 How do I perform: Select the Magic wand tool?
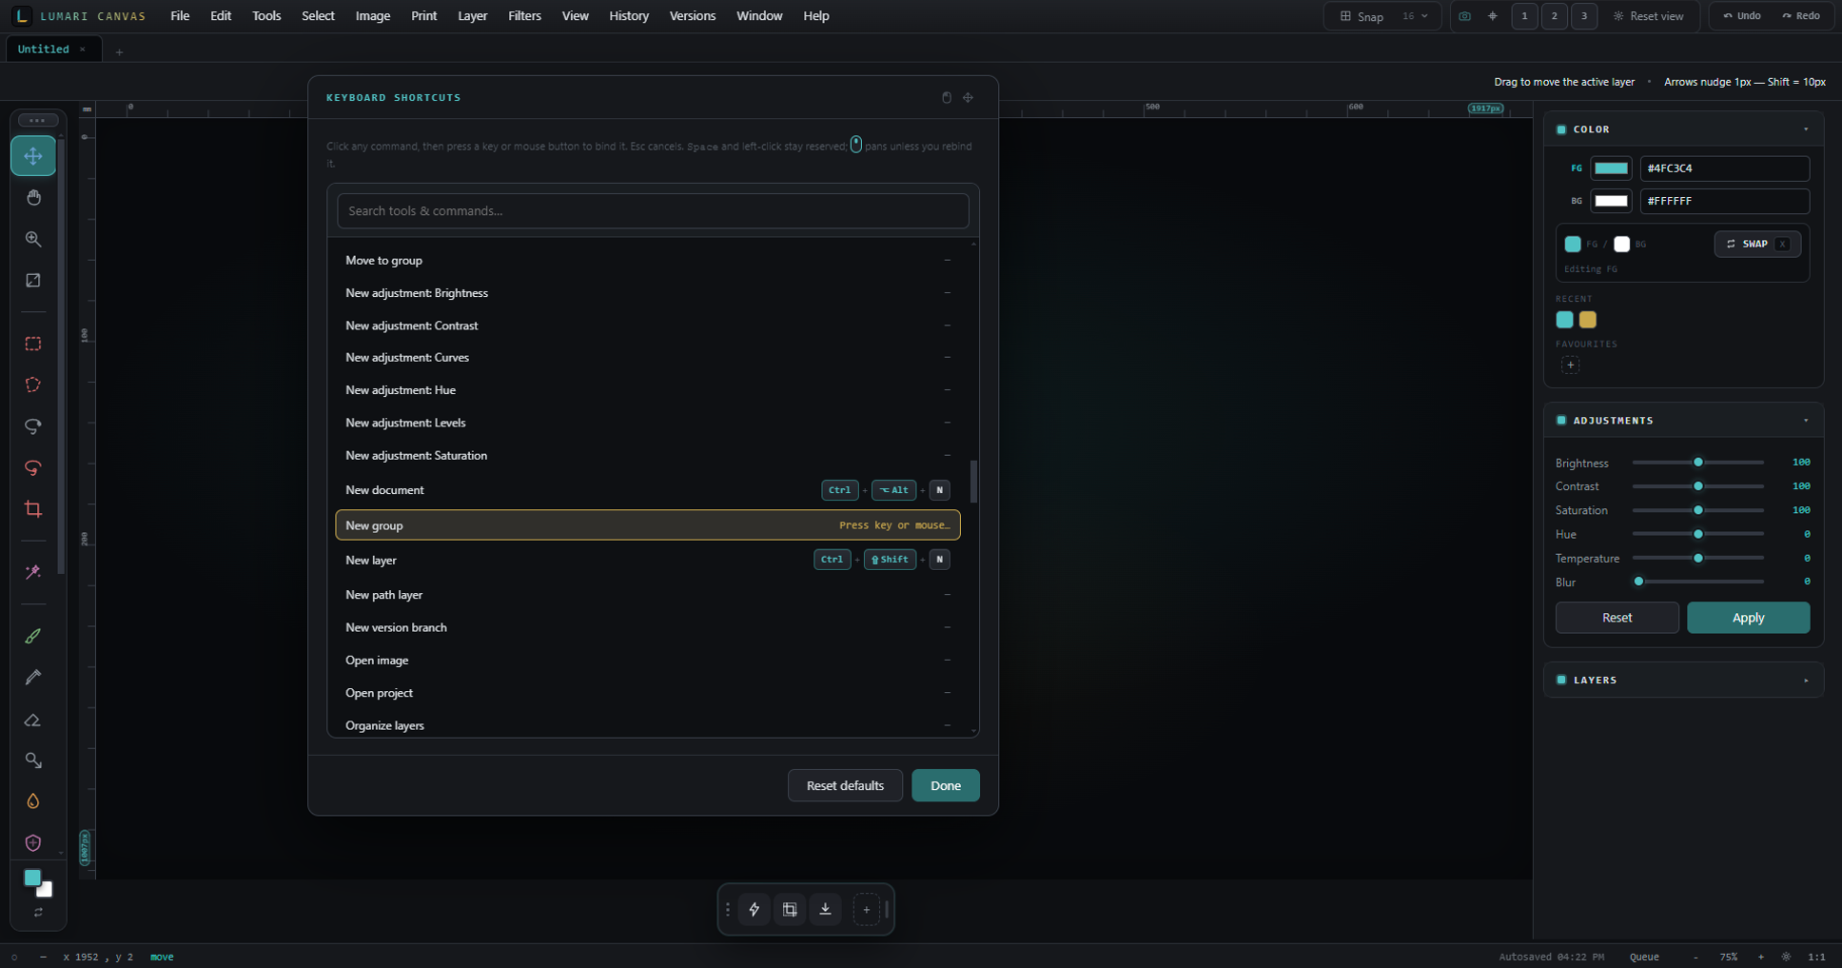(x=33, y=572)
